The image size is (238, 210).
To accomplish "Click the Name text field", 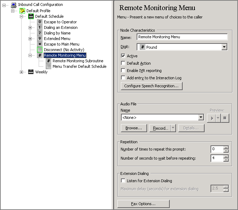I will tap(182, 37).
